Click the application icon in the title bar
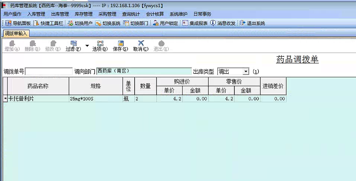Viewport: 356px width, 181px height. click(x=3, y=6)
